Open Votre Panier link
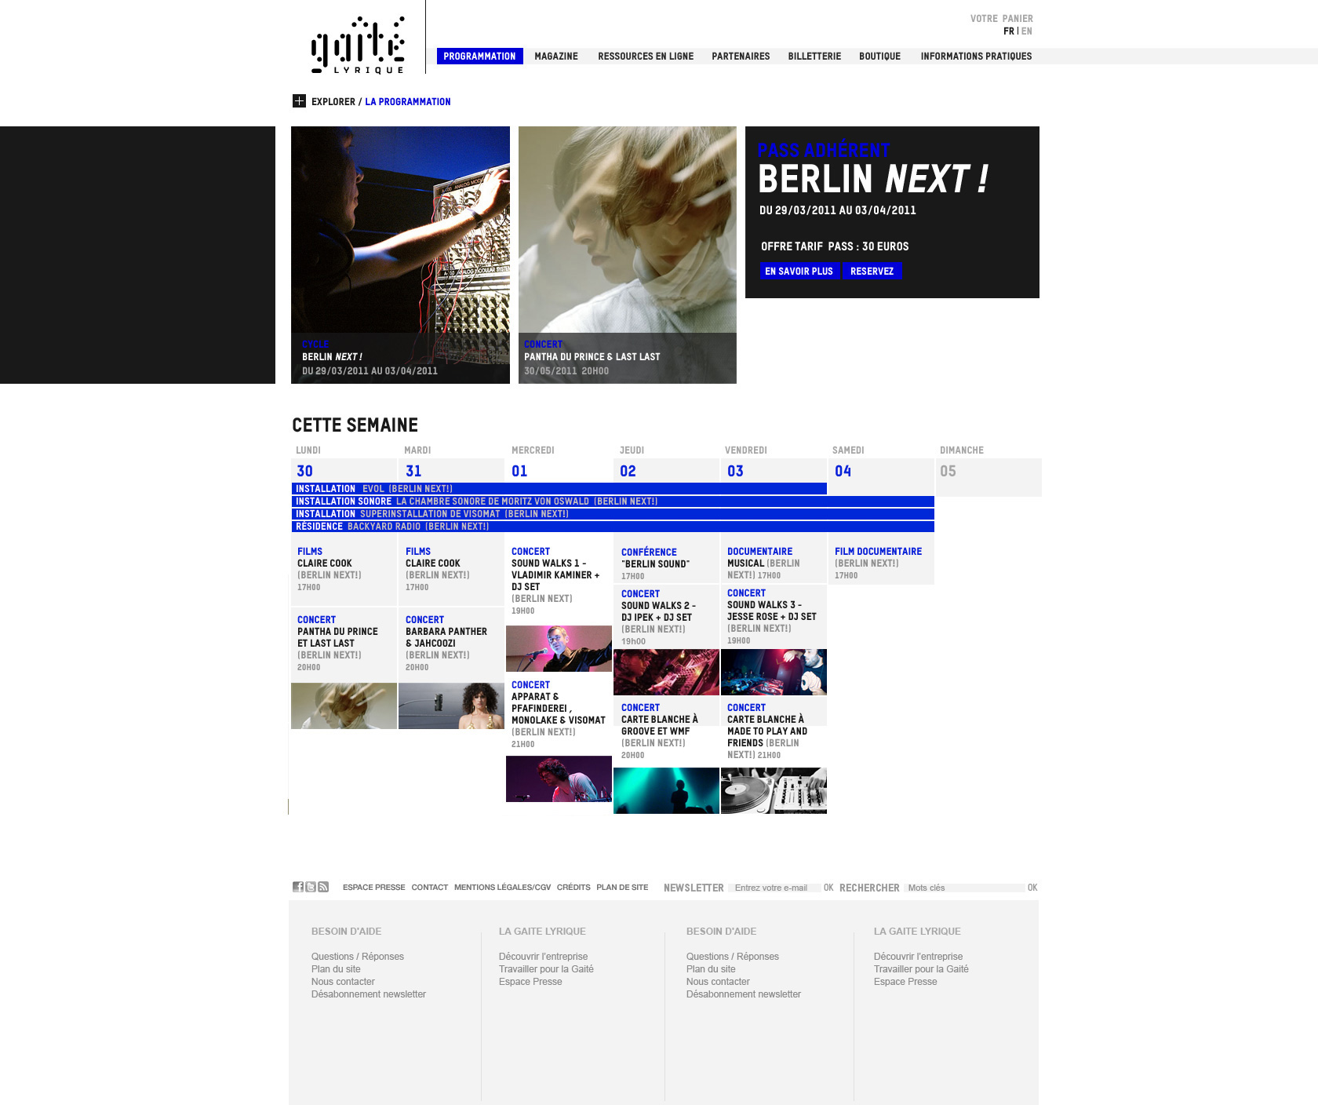Image resolution: width=1318 pixels, height=1105 pixels. point(1001,19)
